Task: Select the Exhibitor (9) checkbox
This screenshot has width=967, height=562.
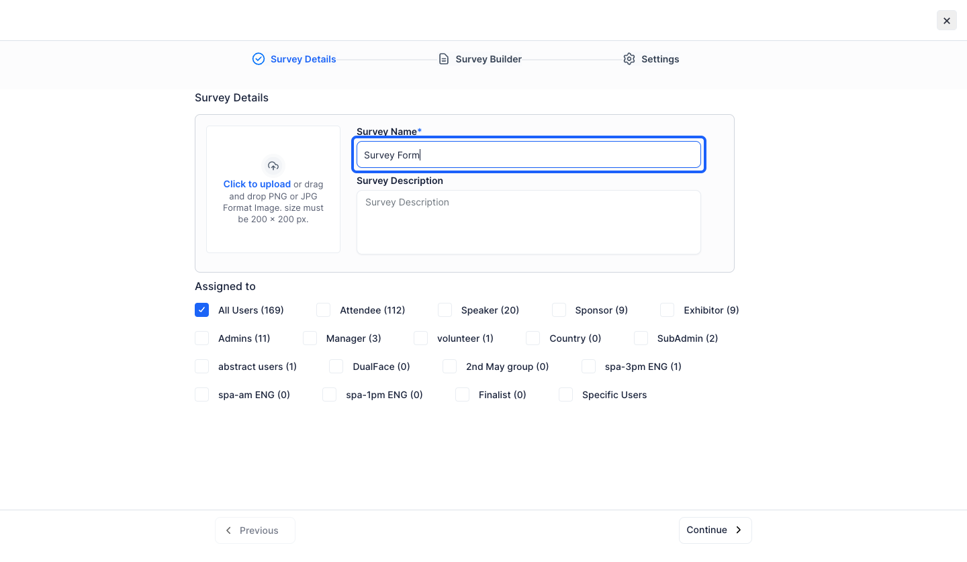Action: (x=667, y=310)
